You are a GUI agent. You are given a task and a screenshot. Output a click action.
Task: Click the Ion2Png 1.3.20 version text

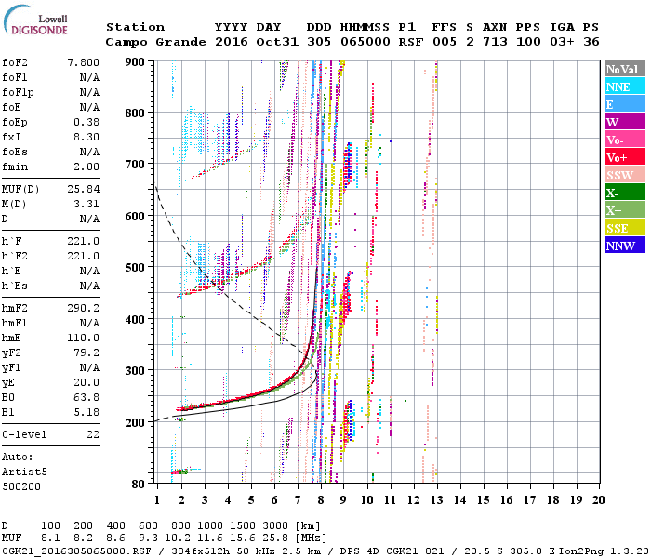tap(604, 551)
